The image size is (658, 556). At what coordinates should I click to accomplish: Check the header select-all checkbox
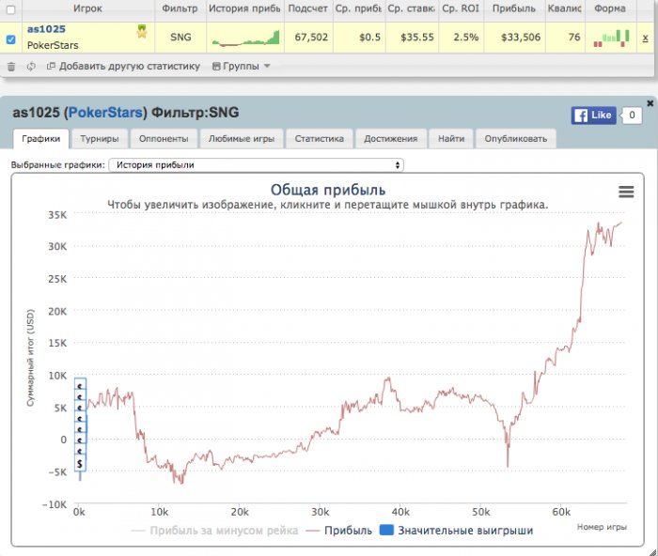[x=11, y=9]
